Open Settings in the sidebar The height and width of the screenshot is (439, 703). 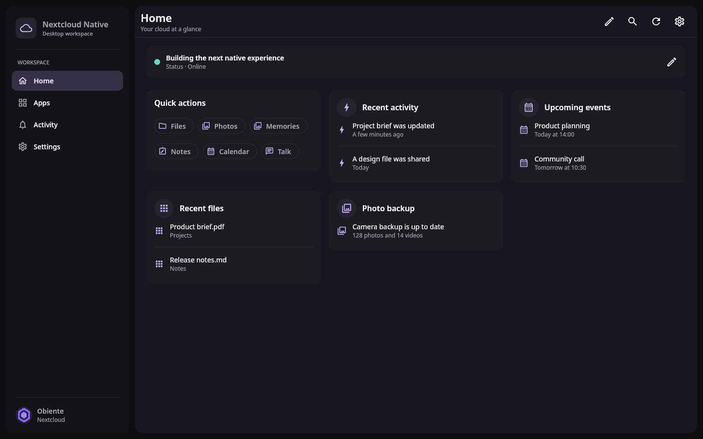click(67, 147)
